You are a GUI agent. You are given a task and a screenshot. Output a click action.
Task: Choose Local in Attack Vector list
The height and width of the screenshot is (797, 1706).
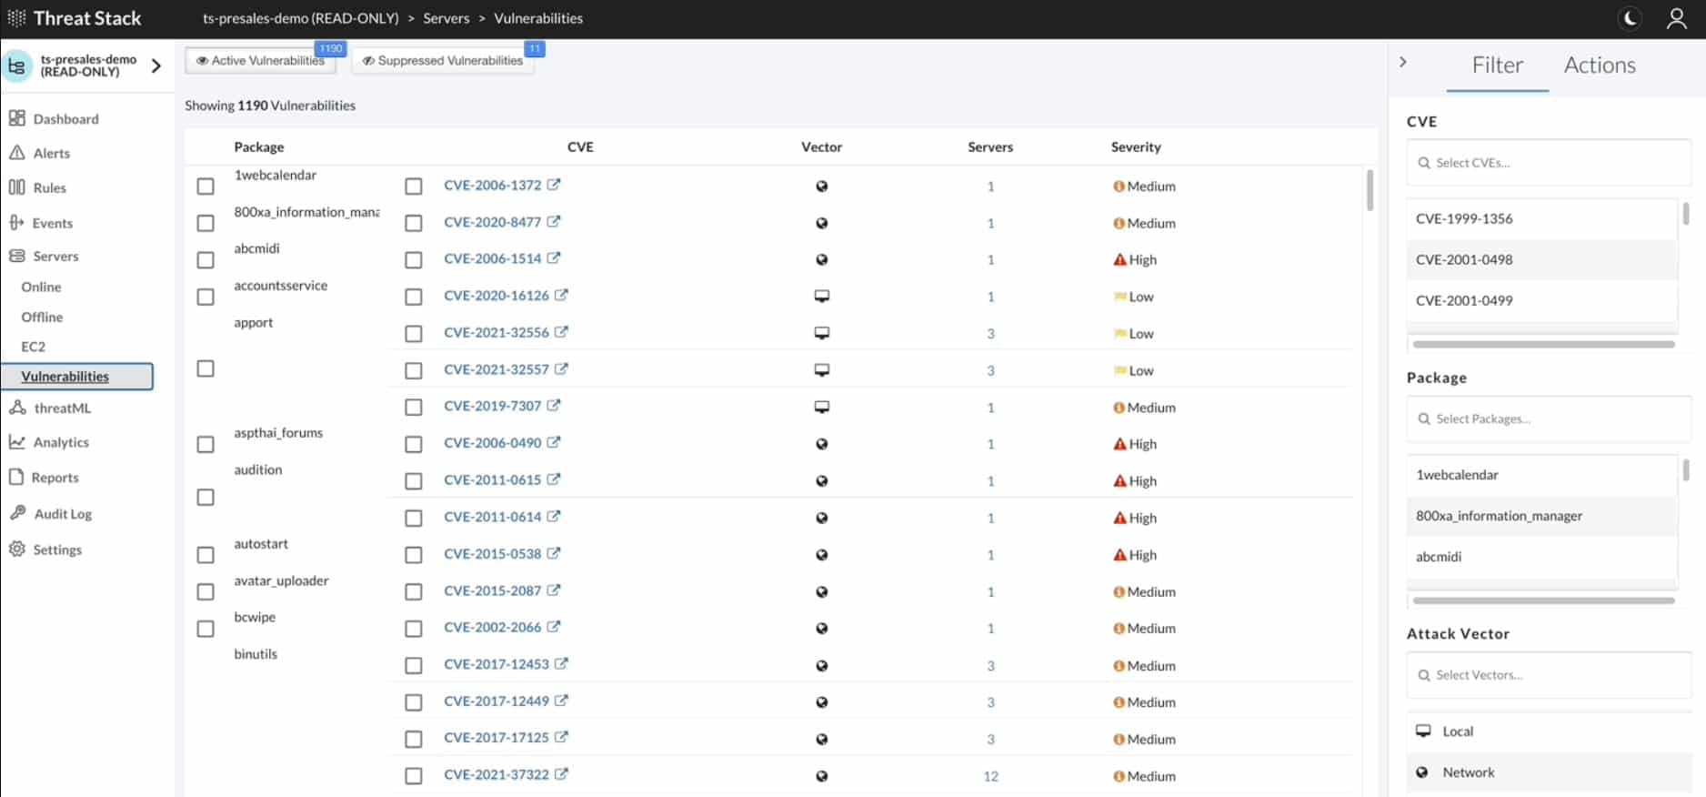tap(1549, 731)
